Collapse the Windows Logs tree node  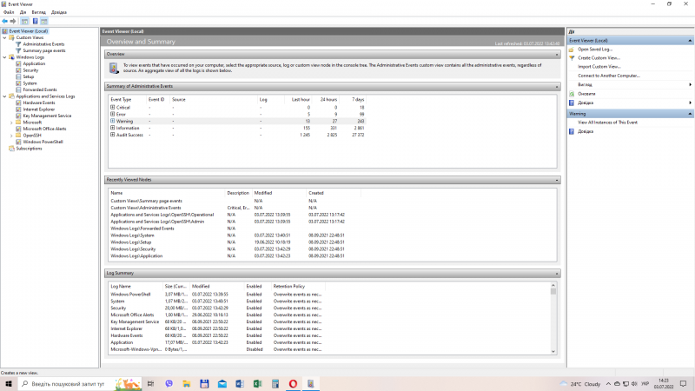3,57
